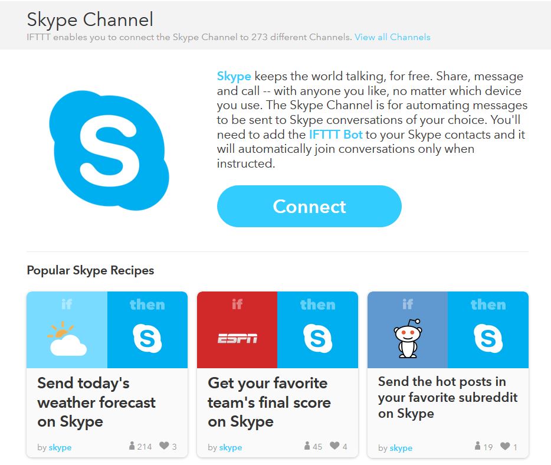Favorite the ESPN final score recipe heart
The width and height of the screenshot is (551, 465).
click(x=334, y=446)
